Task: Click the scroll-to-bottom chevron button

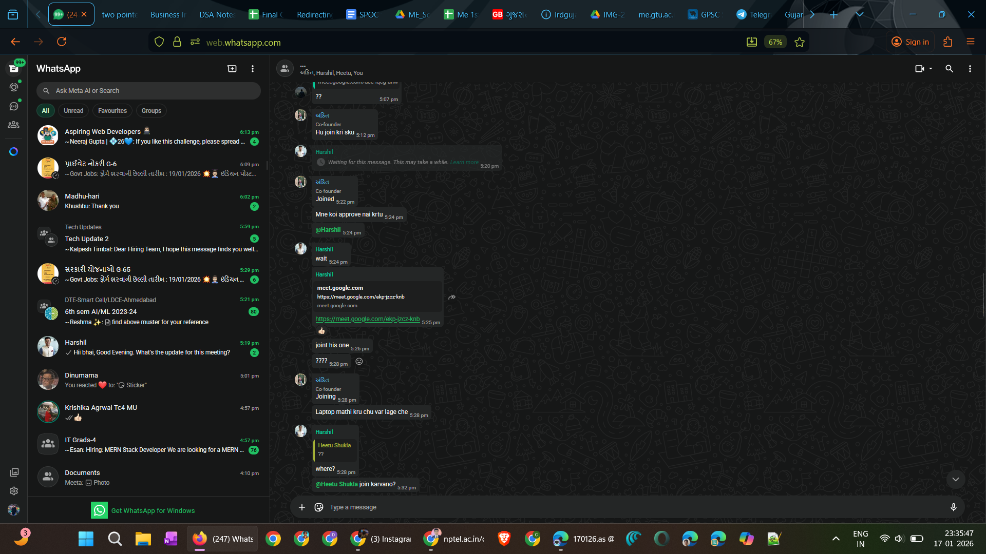Action: point(955,480)
